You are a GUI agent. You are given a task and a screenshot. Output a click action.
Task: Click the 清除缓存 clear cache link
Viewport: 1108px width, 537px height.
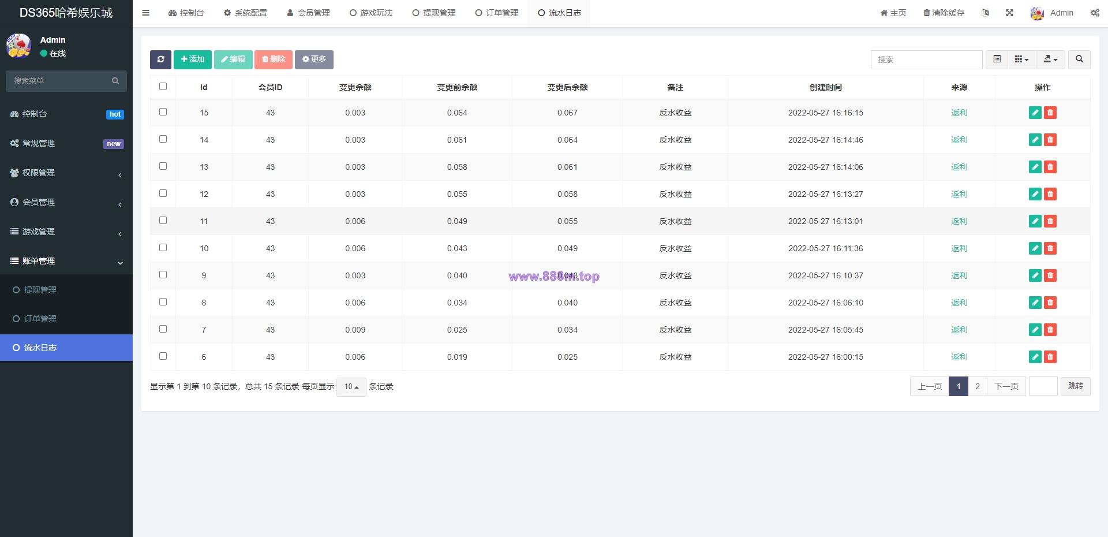coord(944,13)
